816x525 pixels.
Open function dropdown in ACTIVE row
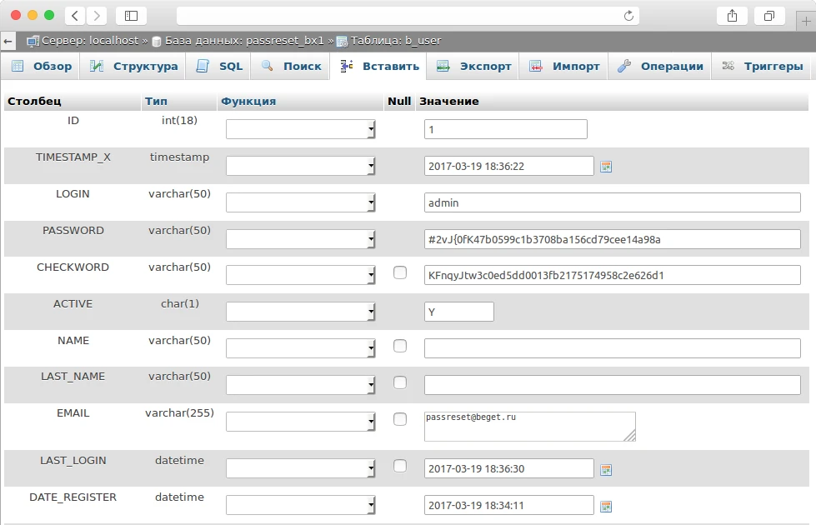[x=301, y=311]
